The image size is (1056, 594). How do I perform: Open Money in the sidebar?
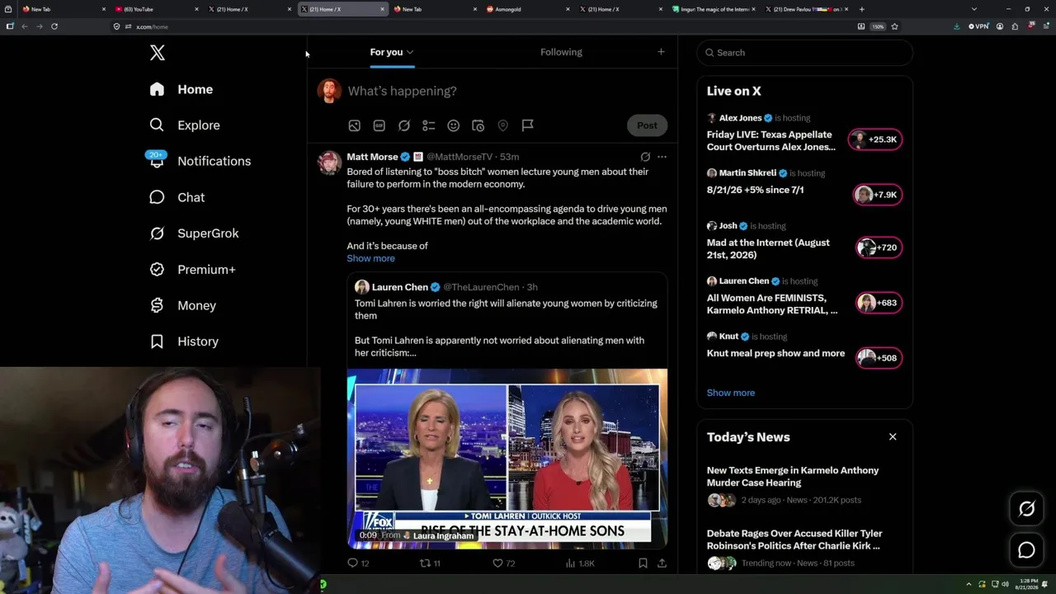click(182, 305)
